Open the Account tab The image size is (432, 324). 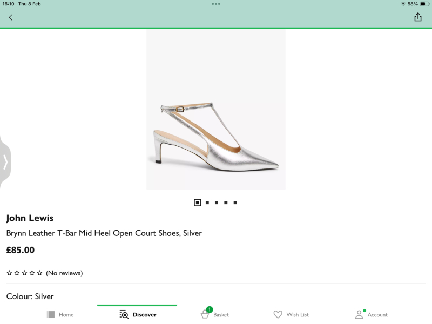tap(372, 314)
